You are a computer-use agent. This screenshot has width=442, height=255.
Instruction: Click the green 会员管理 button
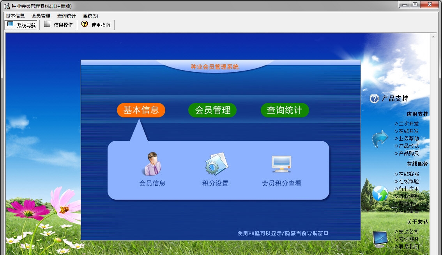tap(212, 110)
